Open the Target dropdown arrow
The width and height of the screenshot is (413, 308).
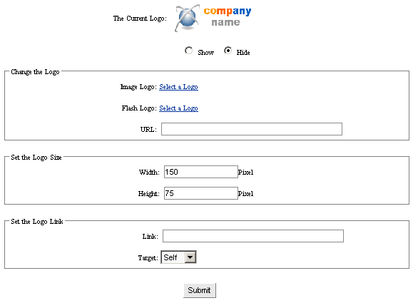pyautogui.click(x=190, y=257)
